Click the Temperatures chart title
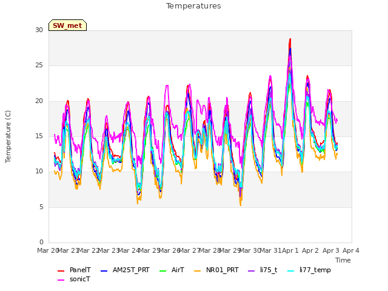Image resolution: width=388 pixels, height=291 pixels. (x=193, y=6)
